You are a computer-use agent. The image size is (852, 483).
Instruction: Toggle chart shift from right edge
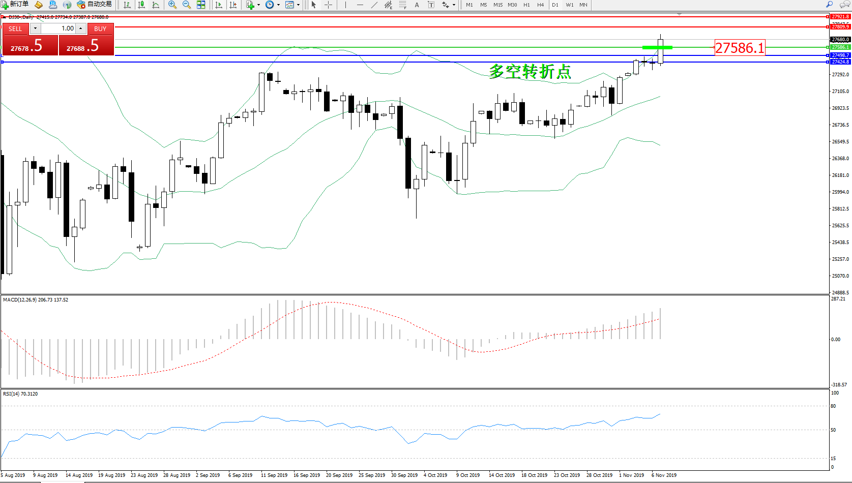pyautogui.click(x=233, y=5)
